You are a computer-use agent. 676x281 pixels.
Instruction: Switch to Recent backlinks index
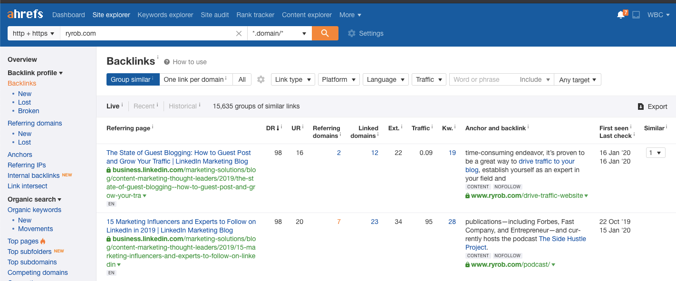coord(144,106)
